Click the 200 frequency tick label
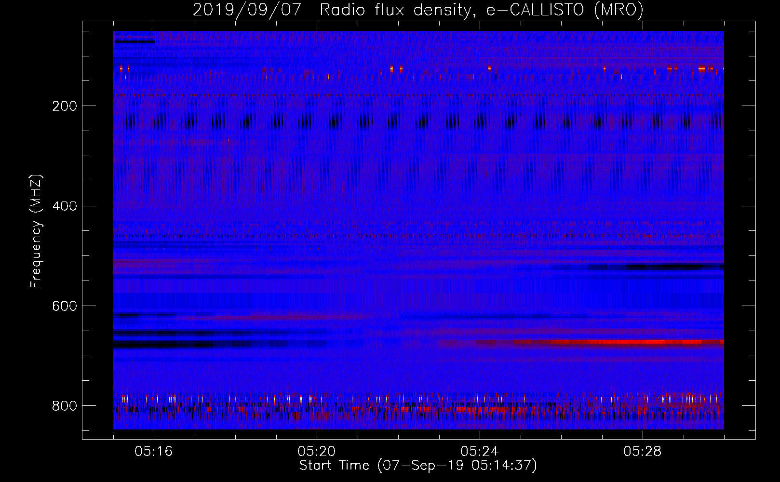Screen dimensions: 780x482 click(x=64, y=106)
